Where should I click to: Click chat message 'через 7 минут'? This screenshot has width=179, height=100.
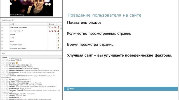coord(35,83)
